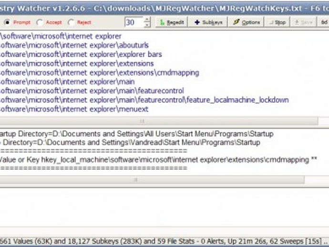Click the 'Vandread' Startup Directory log line

click(x=130, y=143)
